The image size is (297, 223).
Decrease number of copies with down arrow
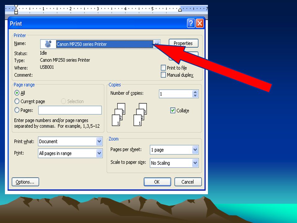(195, 96)
